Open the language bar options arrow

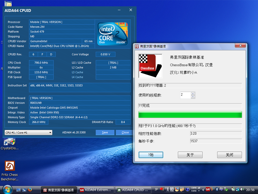tap(199, 191)
